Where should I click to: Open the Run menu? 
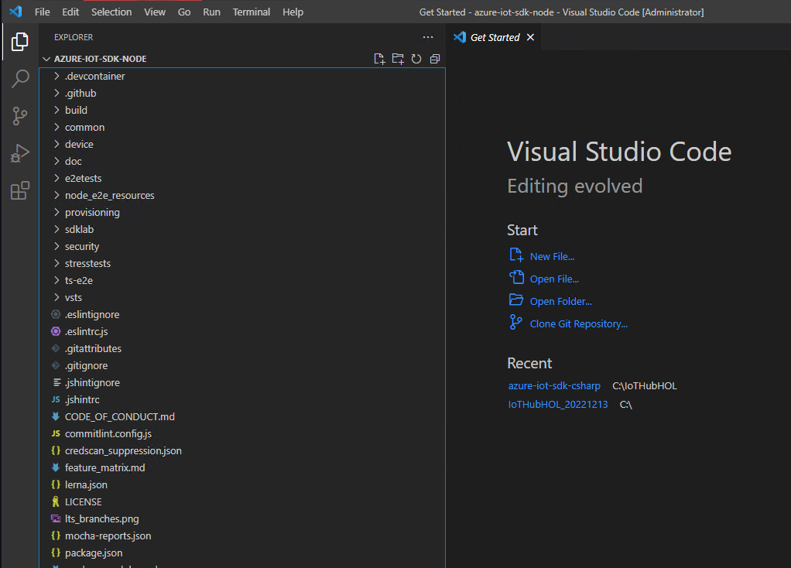click(211, 12)
